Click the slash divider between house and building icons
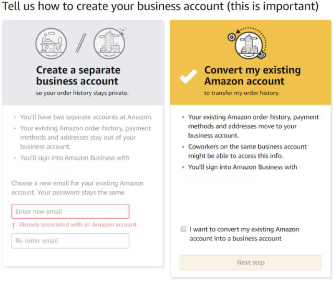Viewport: 333px width, 282px height. [80, 43]
